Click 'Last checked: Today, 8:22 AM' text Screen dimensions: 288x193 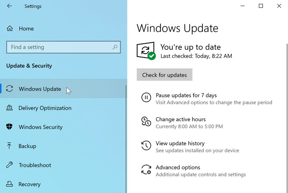tap(196, 56)
